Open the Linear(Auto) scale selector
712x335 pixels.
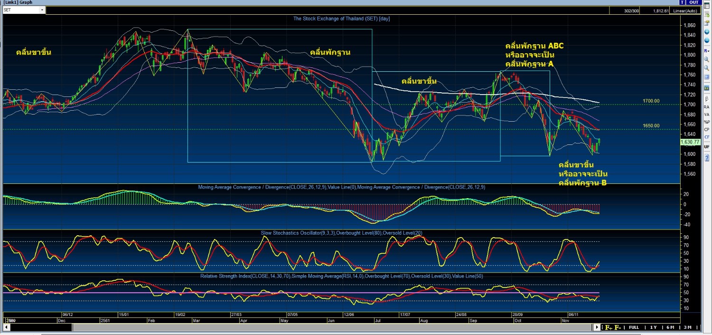(x=685, y=10)
